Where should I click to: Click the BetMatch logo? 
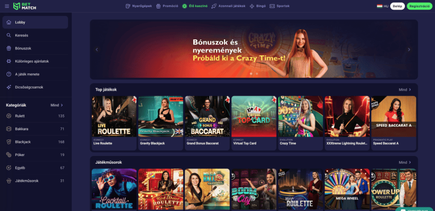(25, 6)
